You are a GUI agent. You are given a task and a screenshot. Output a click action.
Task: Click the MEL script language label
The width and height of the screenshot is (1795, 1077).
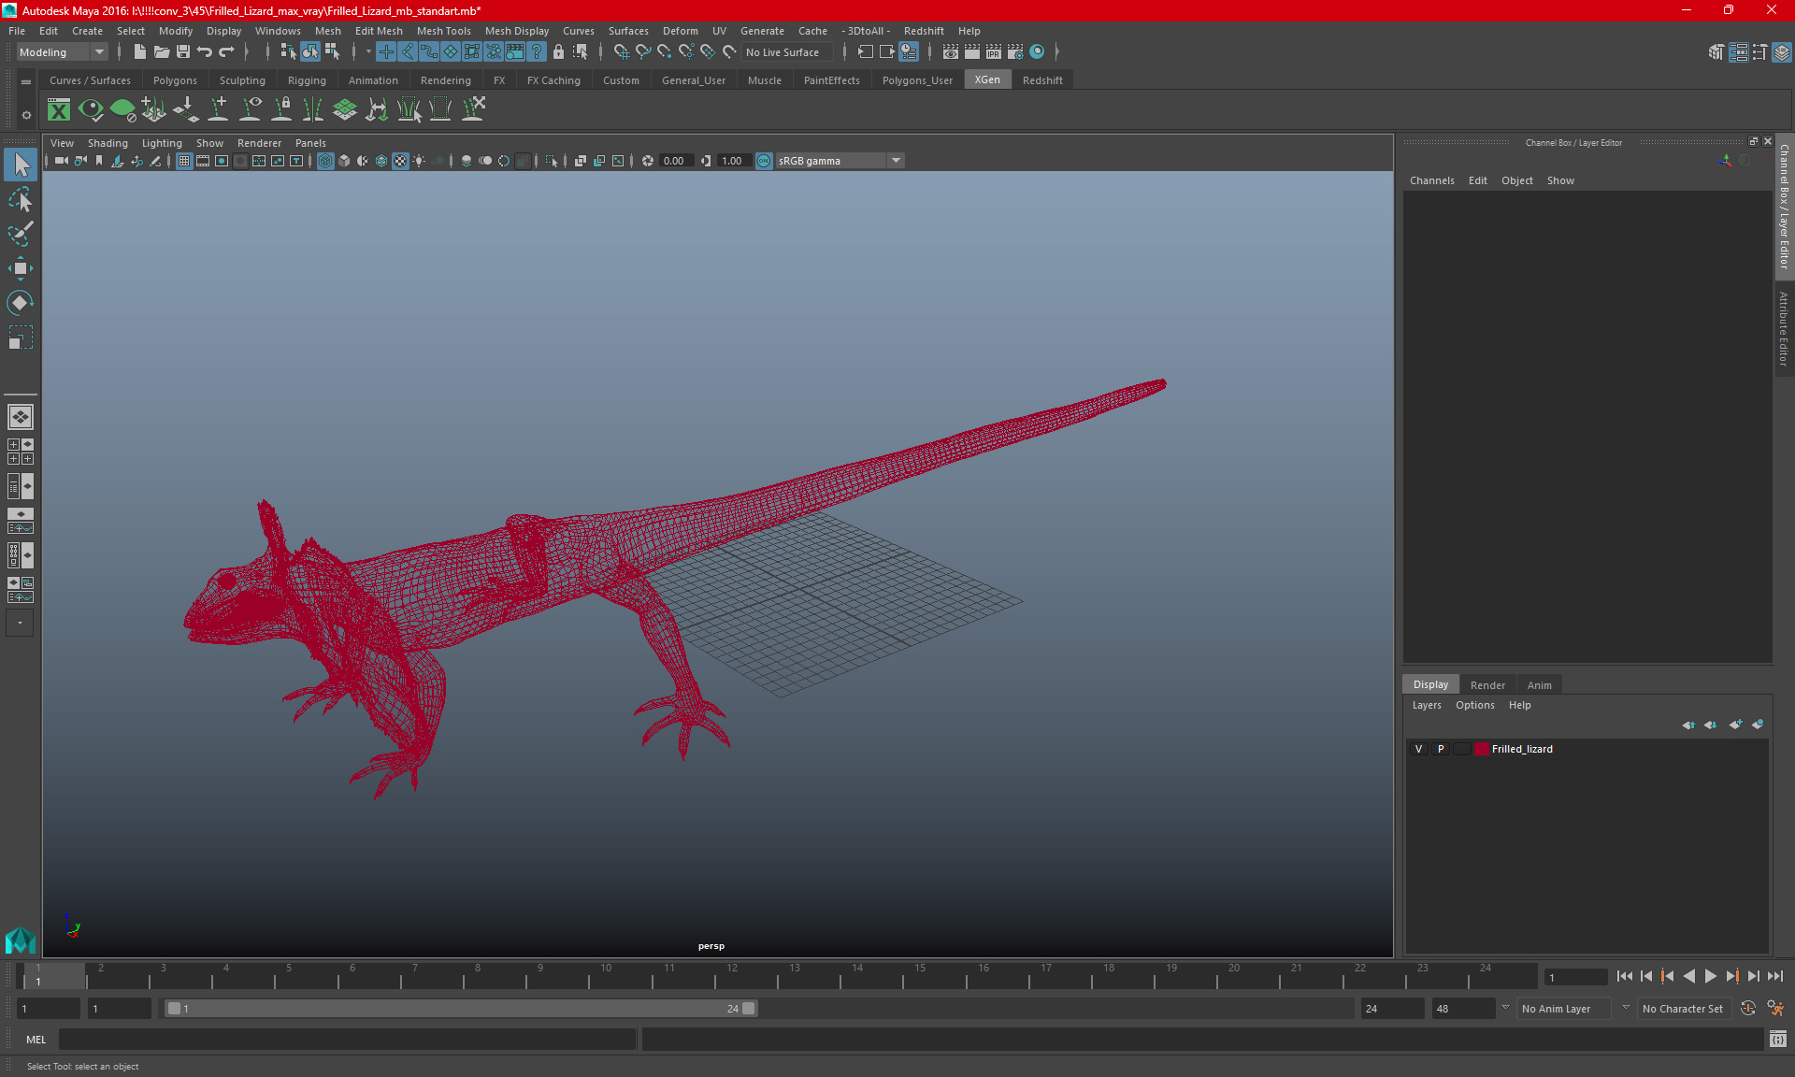36,1040
